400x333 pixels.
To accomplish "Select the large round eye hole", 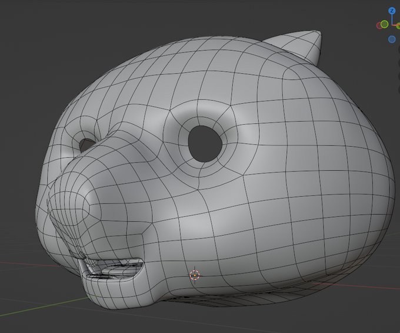I will [205, 143].
